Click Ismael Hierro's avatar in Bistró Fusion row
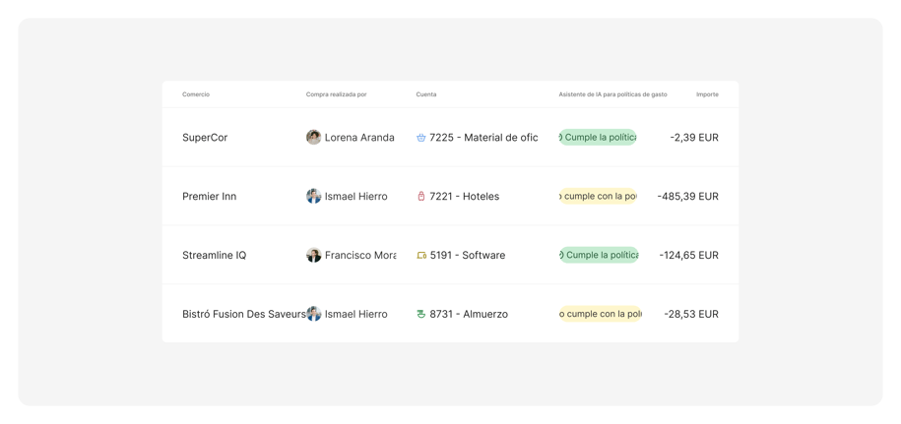 click(x=314, y=314)
